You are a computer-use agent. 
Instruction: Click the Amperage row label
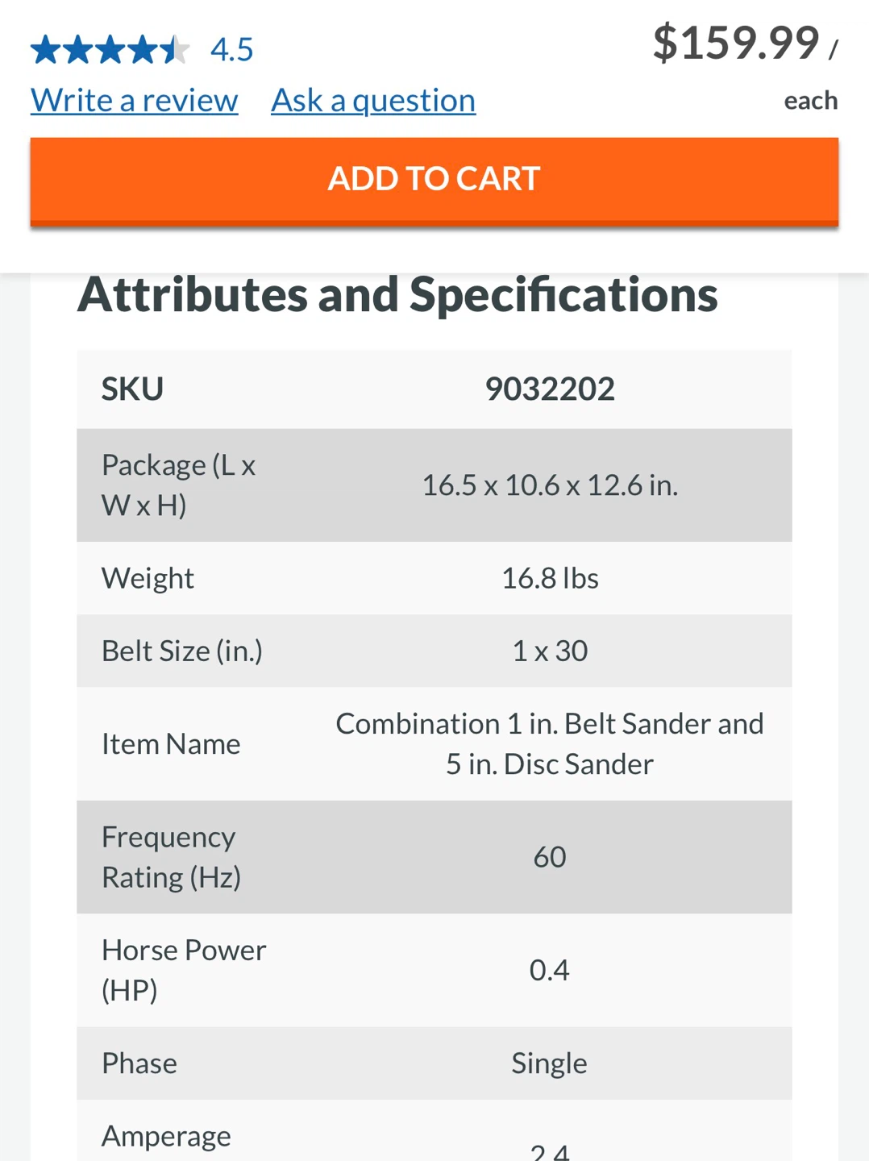coord(166,1137)
